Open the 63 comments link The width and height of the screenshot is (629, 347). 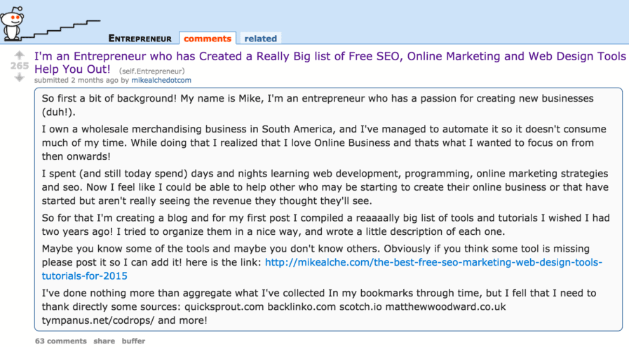[61, 341]
